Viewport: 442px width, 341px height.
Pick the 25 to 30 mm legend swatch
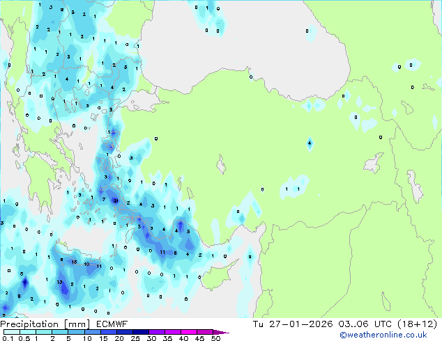tap(141, 332)
